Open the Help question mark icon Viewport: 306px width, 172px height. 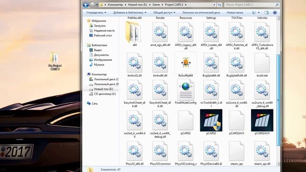275,12
